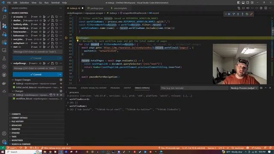The height and width of the screenshot is (154, 274).
Task: Click main branch in status bar
Action: coord(12,148)
